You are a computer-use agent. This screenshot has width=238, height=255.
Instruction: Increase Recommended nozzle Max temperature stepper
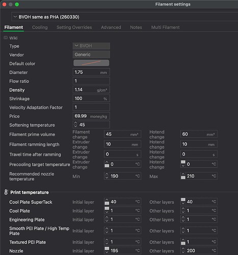(x=183, y=174)
